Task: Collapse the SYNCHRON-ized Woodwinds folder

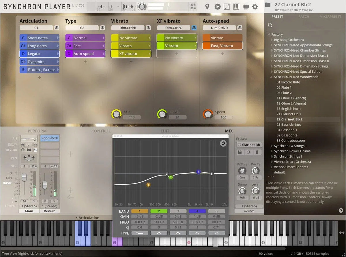Action: point(272,77)
